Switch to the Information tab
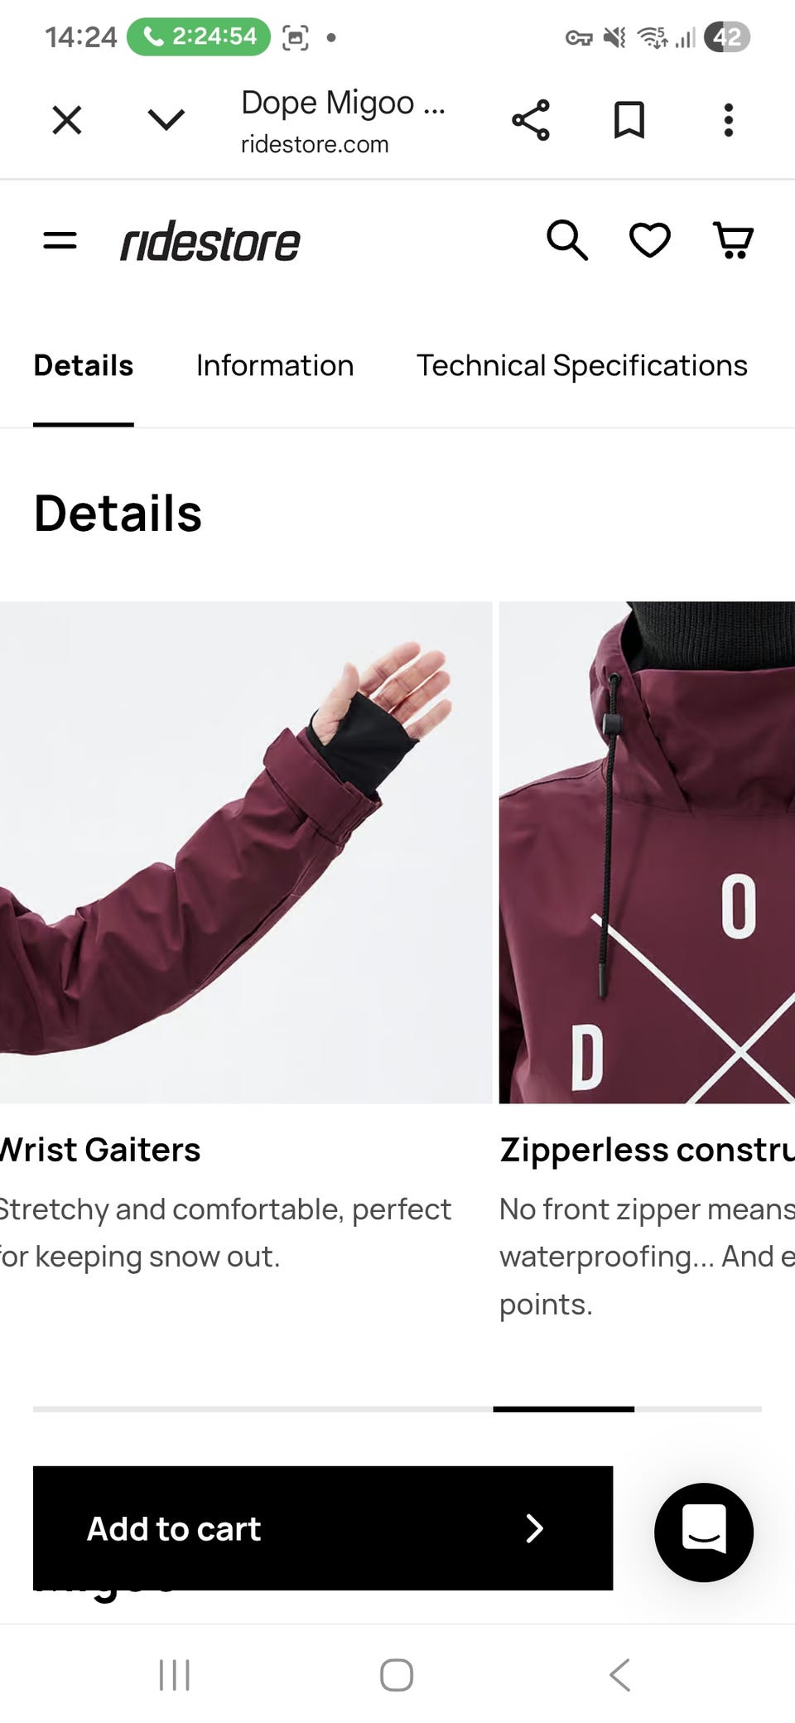 pos(275,365)
